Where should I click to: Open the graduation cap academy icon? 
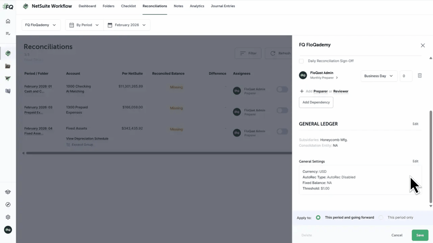click(x=8, y=192)
